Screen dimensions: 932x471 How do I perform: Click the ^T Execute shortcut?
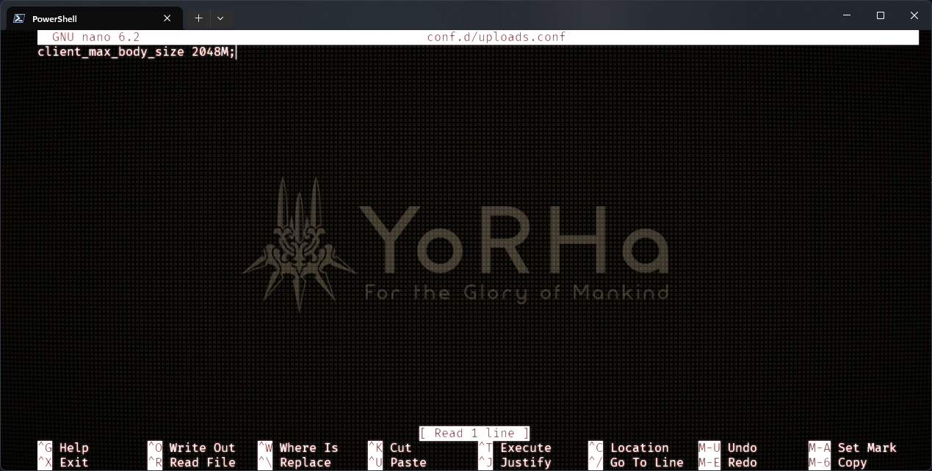(514, 448)
